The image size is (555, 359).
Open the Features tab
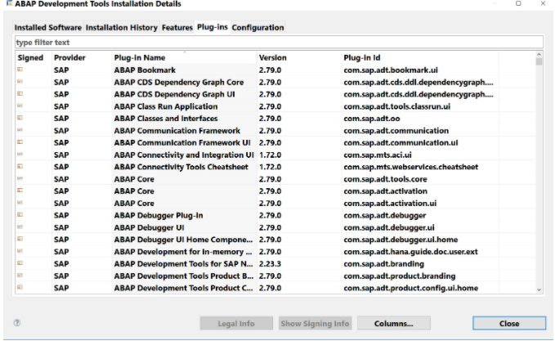pos(177,28)
